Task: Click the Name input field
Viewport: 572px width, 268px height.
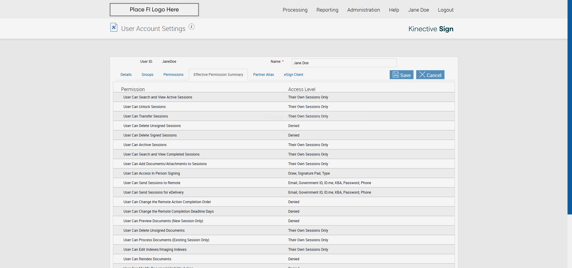Action: pos(344,63)
